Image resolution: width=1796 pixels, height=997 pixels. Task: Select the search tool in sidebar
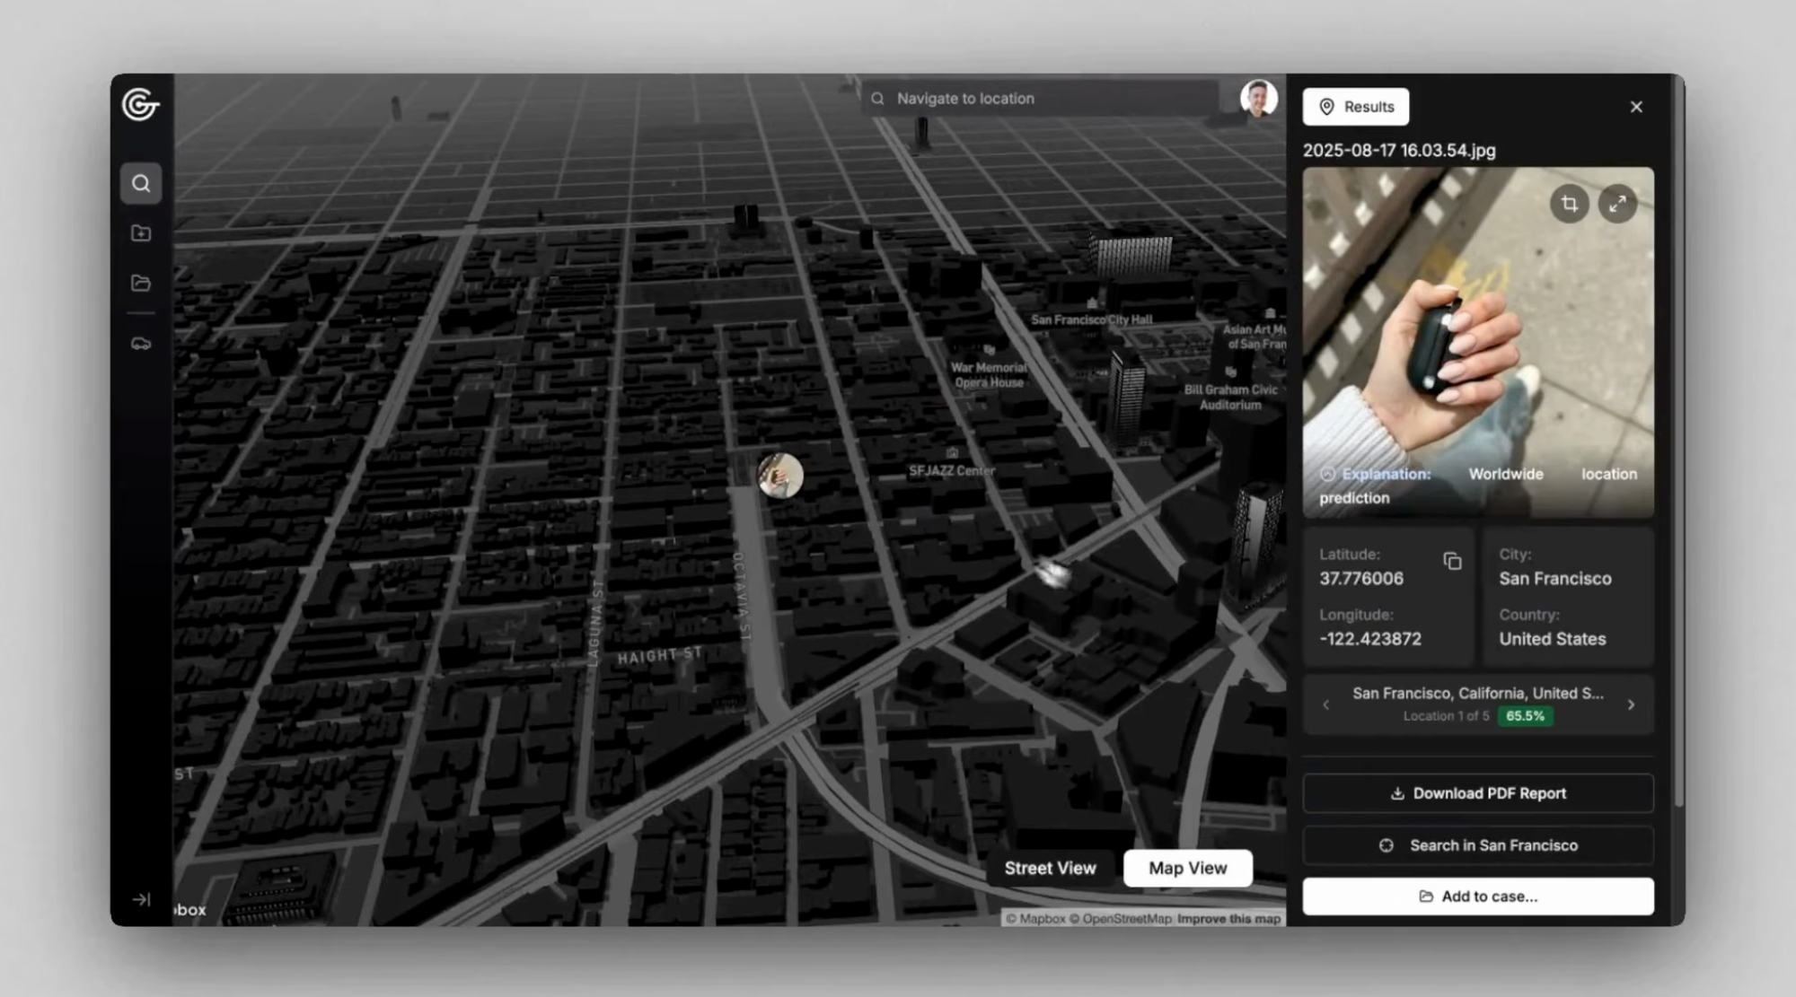(x=141, y=183)
